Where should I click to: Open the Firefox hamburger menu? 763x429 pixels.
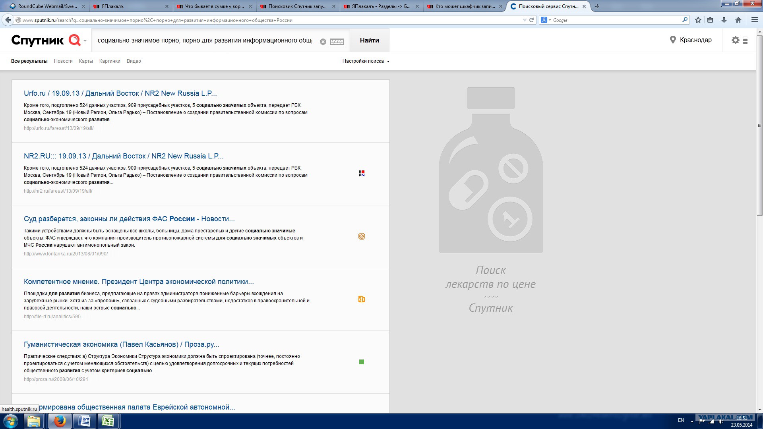pyautogui.click(x=755, y=20)
